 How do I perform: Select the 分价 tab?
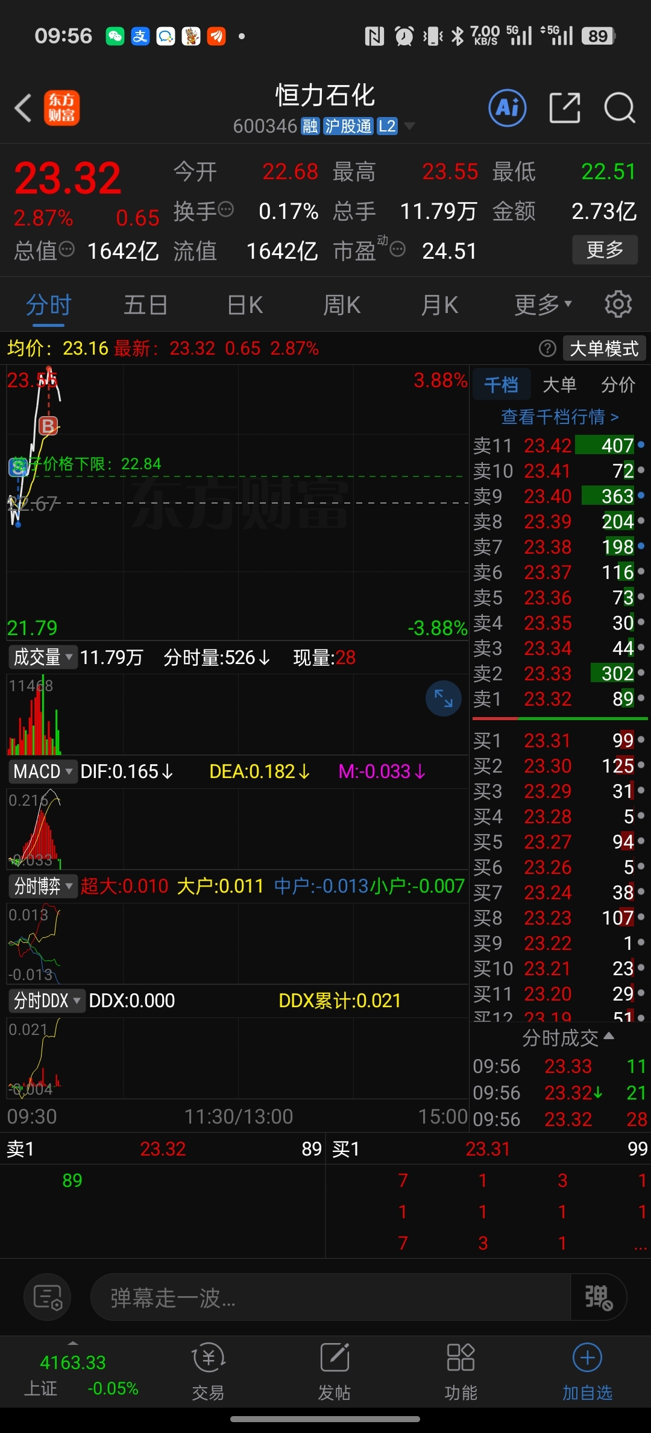tap(618, 384)
